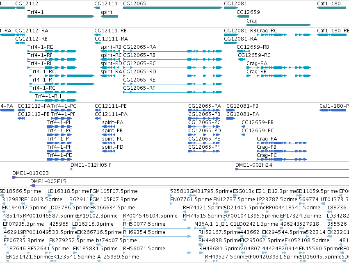
Task: Select transcript Trf4-1-RC
Action: click(x=53, y=92)
